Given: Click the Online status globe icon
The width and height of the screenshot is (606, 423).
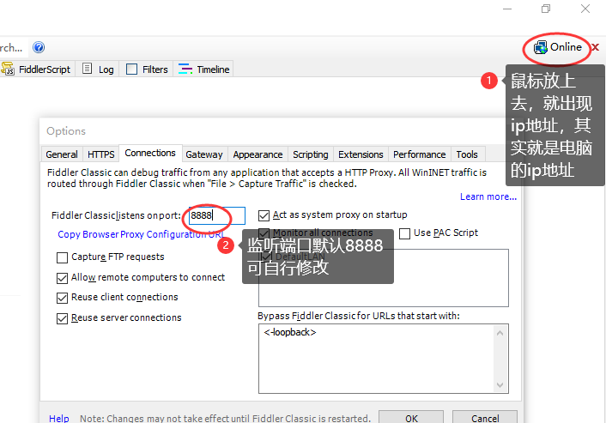Looking at the screenshot, I should click(540, 47).
